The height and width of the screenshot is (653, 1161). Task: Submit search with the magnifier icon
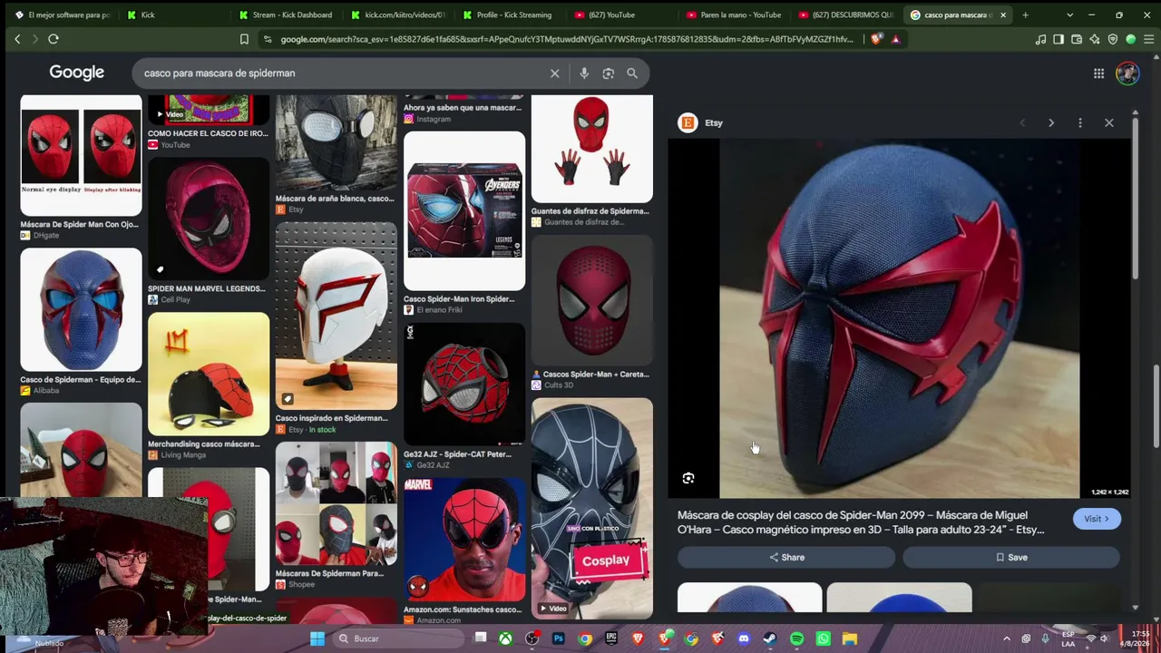(x=632, y=73)
